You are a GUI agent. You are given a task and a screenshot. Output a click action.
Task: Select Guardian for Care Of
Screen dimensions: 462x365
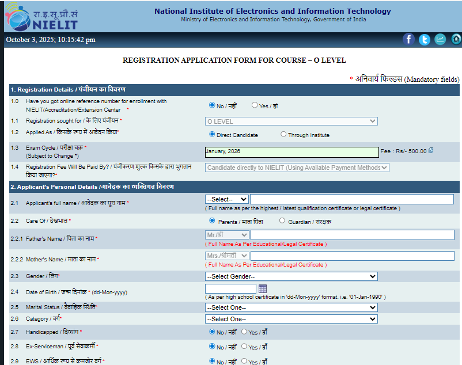[x=282, y=220]
